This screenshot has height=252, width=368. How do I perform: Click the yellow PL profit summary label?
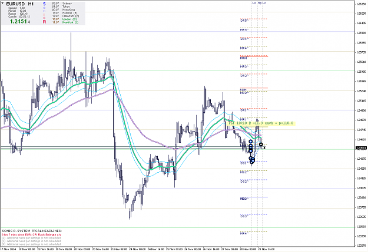coord(261,123)
